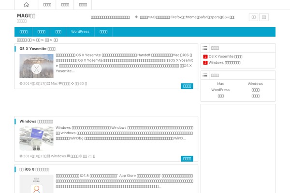
Task: Click the comment bubble icon on the Windows post
Action: click(69, 156)
